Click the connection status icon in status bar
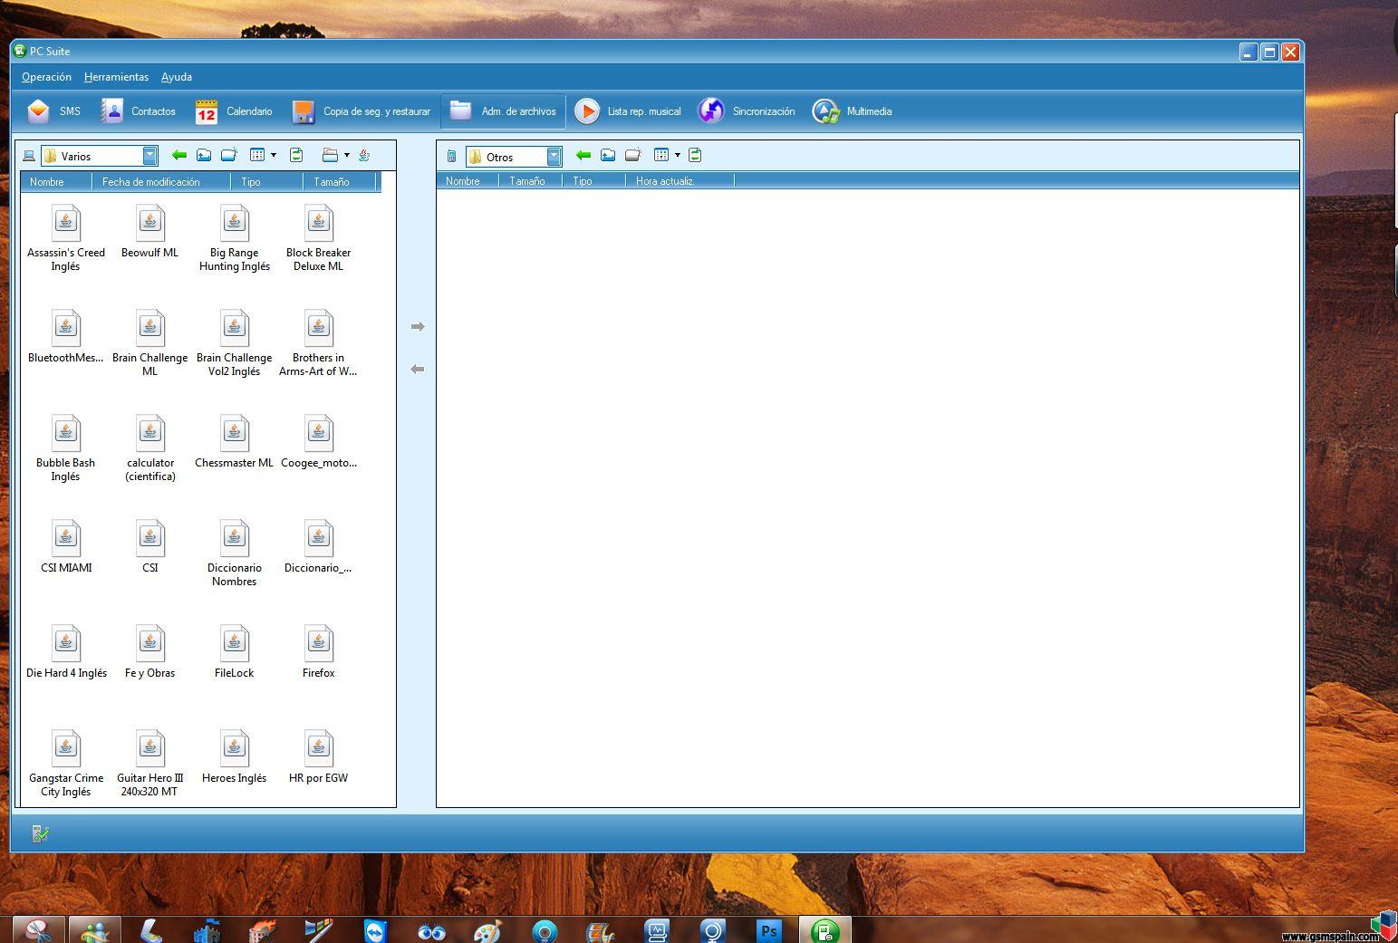 (x=40, y=833)
